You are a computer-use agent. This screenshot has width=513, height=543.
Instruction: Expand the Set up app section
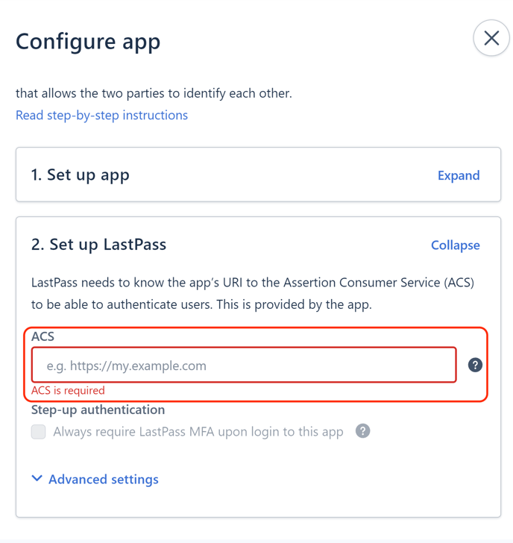458,175
